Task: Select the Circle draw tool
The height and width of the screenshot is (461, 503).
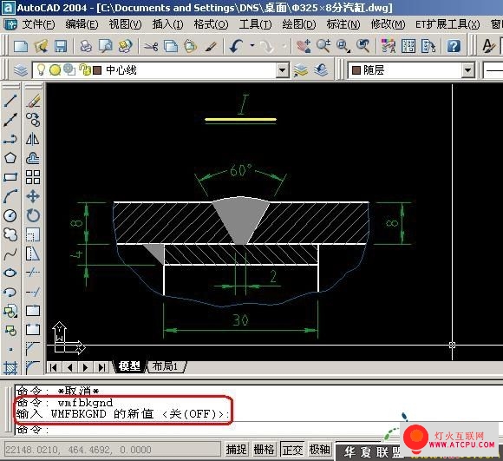Action: 10,215
